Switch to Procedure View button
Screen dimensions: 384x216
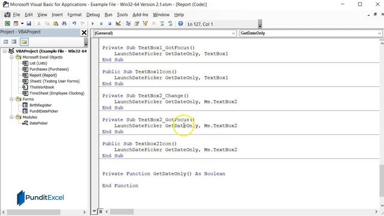click(x=94, y=211)
